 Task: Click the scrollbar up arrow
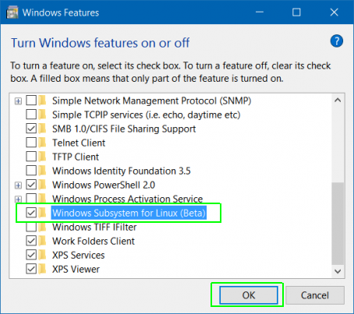[338, 101]
